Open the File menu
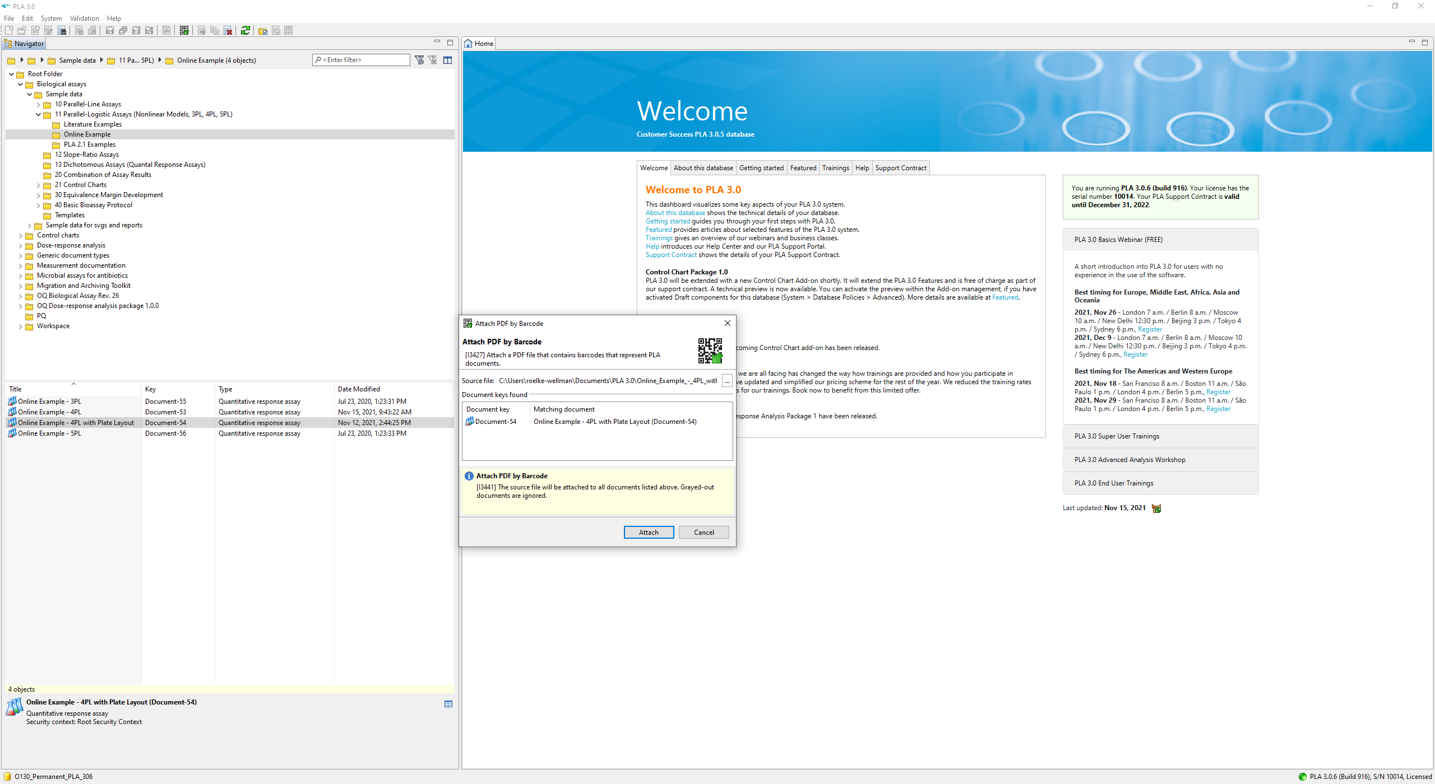 [9, 18]
